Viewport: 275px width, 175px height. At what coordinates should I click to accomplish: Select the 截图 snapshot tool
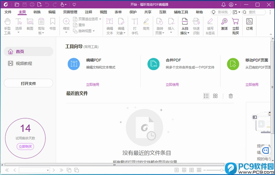point(30,24)
